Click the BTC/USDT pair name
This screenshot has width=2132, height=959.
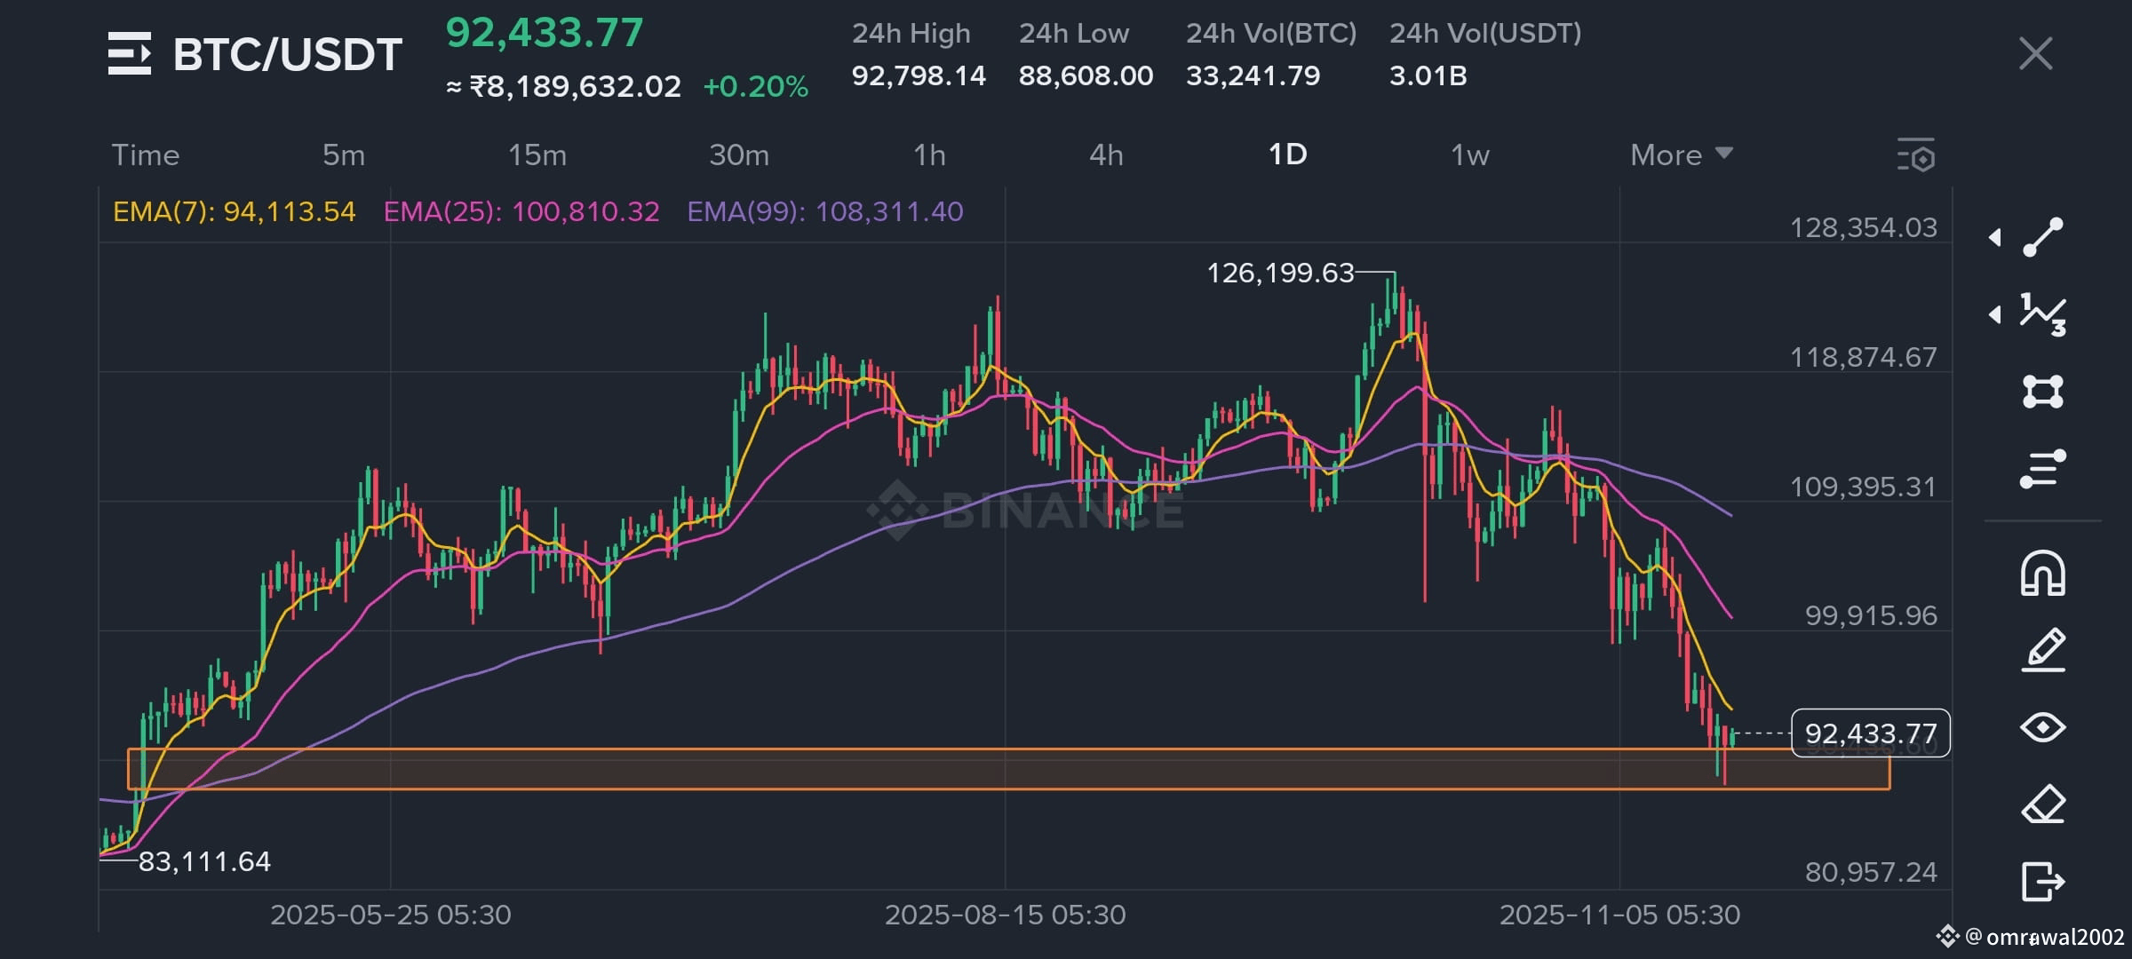288,54
